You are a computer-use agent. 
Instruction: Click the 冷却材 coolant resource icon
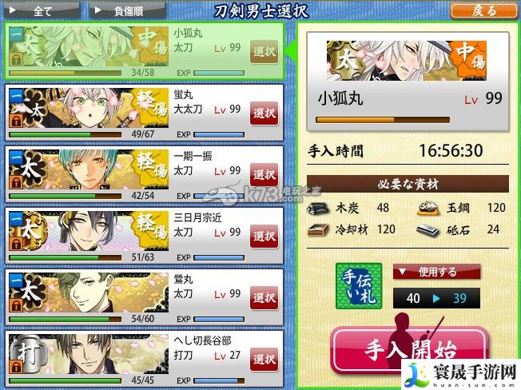pos(318,230)
